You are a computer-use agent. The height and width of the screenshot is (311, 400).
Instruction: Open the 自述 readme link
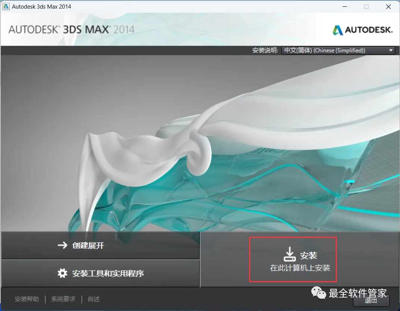coord(94,299)
